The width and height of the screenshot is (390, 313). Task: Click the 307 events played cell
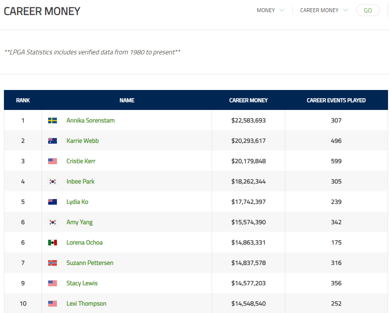tap(336, 121)
